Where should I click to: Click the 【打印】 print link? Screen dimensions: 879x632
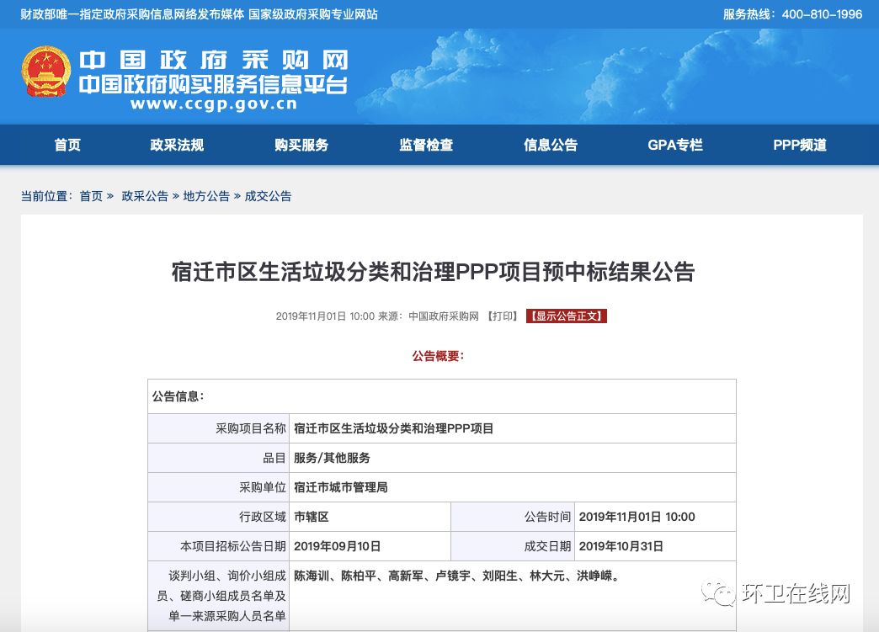pos(502,316)
